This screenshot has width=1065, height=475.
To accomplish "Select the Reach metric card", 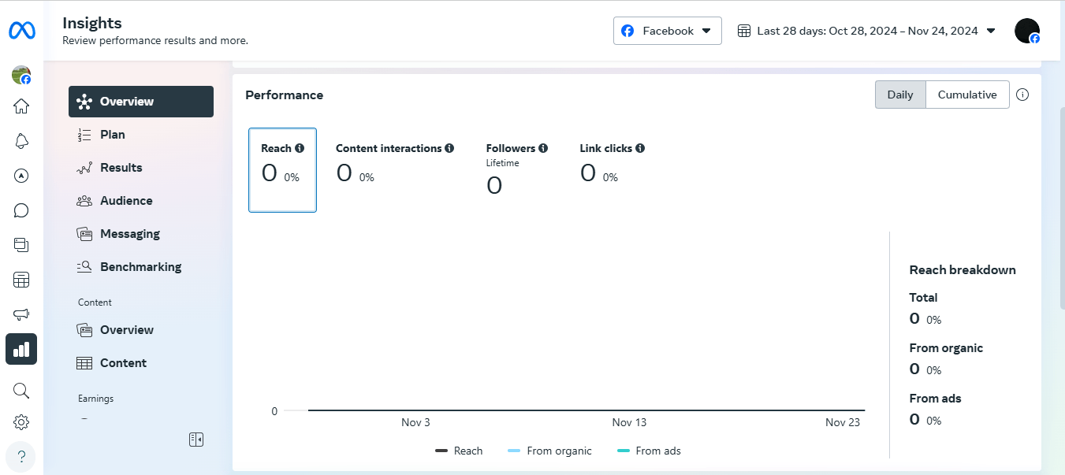I will (x=282, y=170).
